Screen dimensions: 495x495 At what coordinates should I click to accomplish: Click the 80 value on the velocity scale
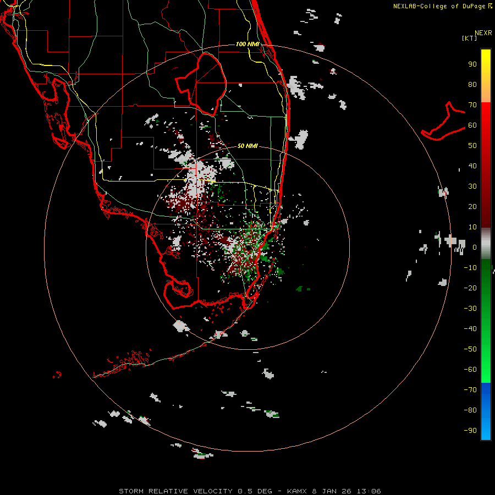pos(472,84)
